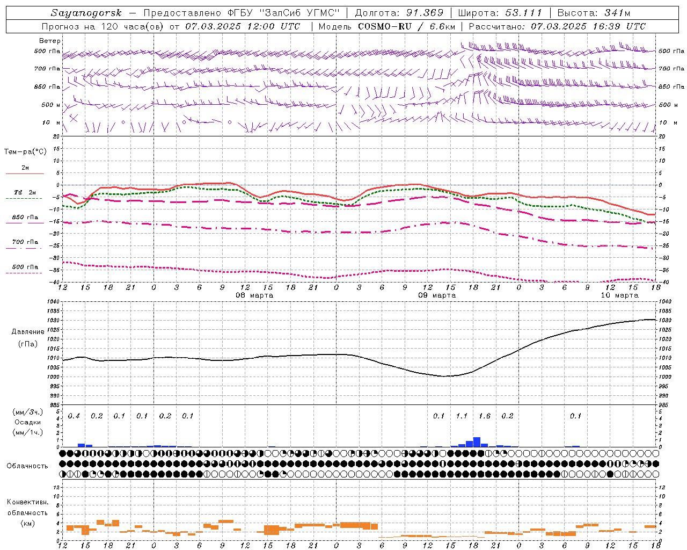The image size is (687, 550).
Task: Click the "Модель COSMO-RU / 6.6км" text
Action: [387, 26]
